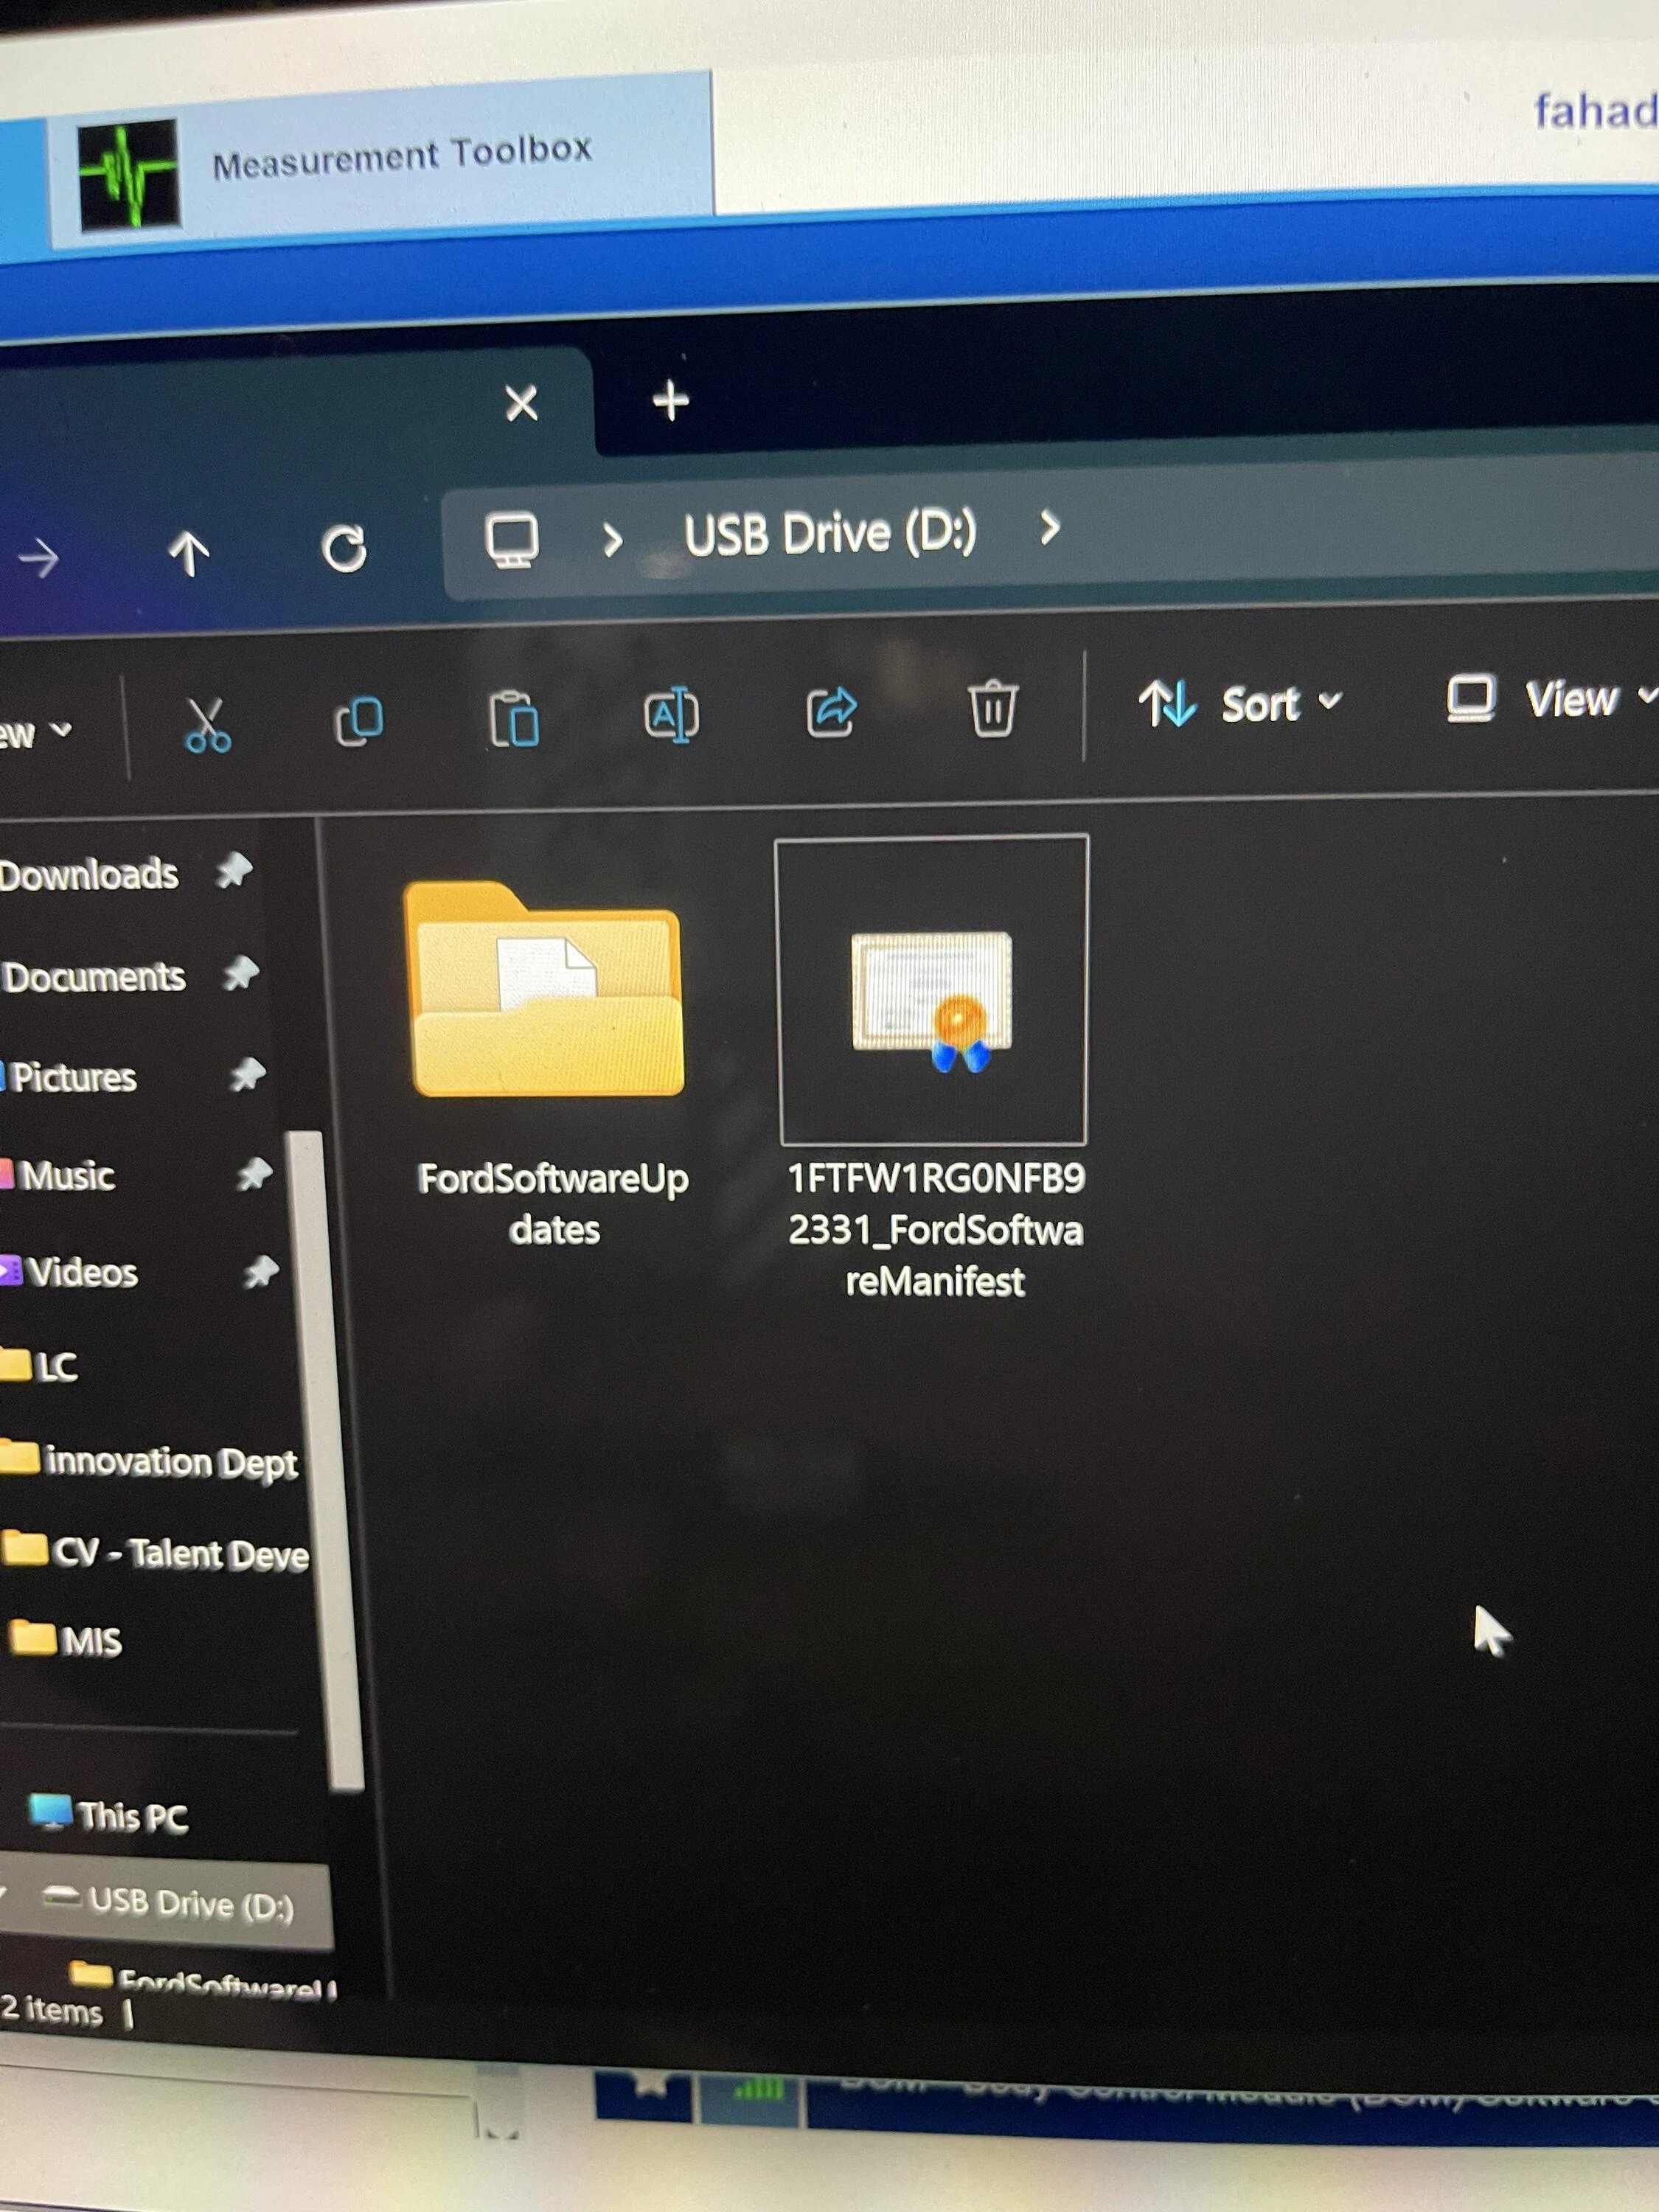Open the Measurement Toolbox waveform icon

tap(129, 175)
